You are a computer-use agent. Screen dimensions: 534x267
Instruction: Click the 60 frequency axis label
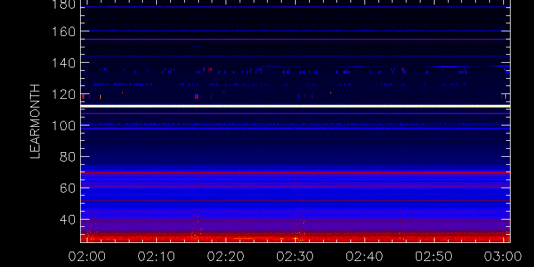[x=68, y=188]
